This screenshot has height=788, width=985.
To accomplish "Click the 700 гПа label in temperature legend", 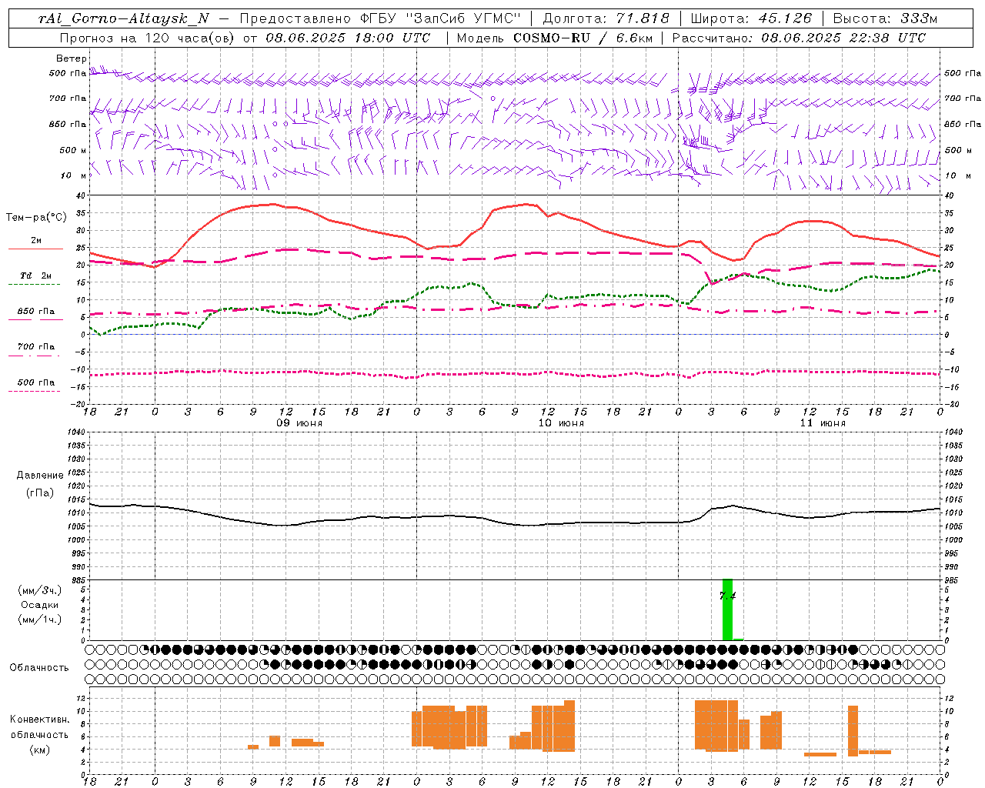I will 36,346.
